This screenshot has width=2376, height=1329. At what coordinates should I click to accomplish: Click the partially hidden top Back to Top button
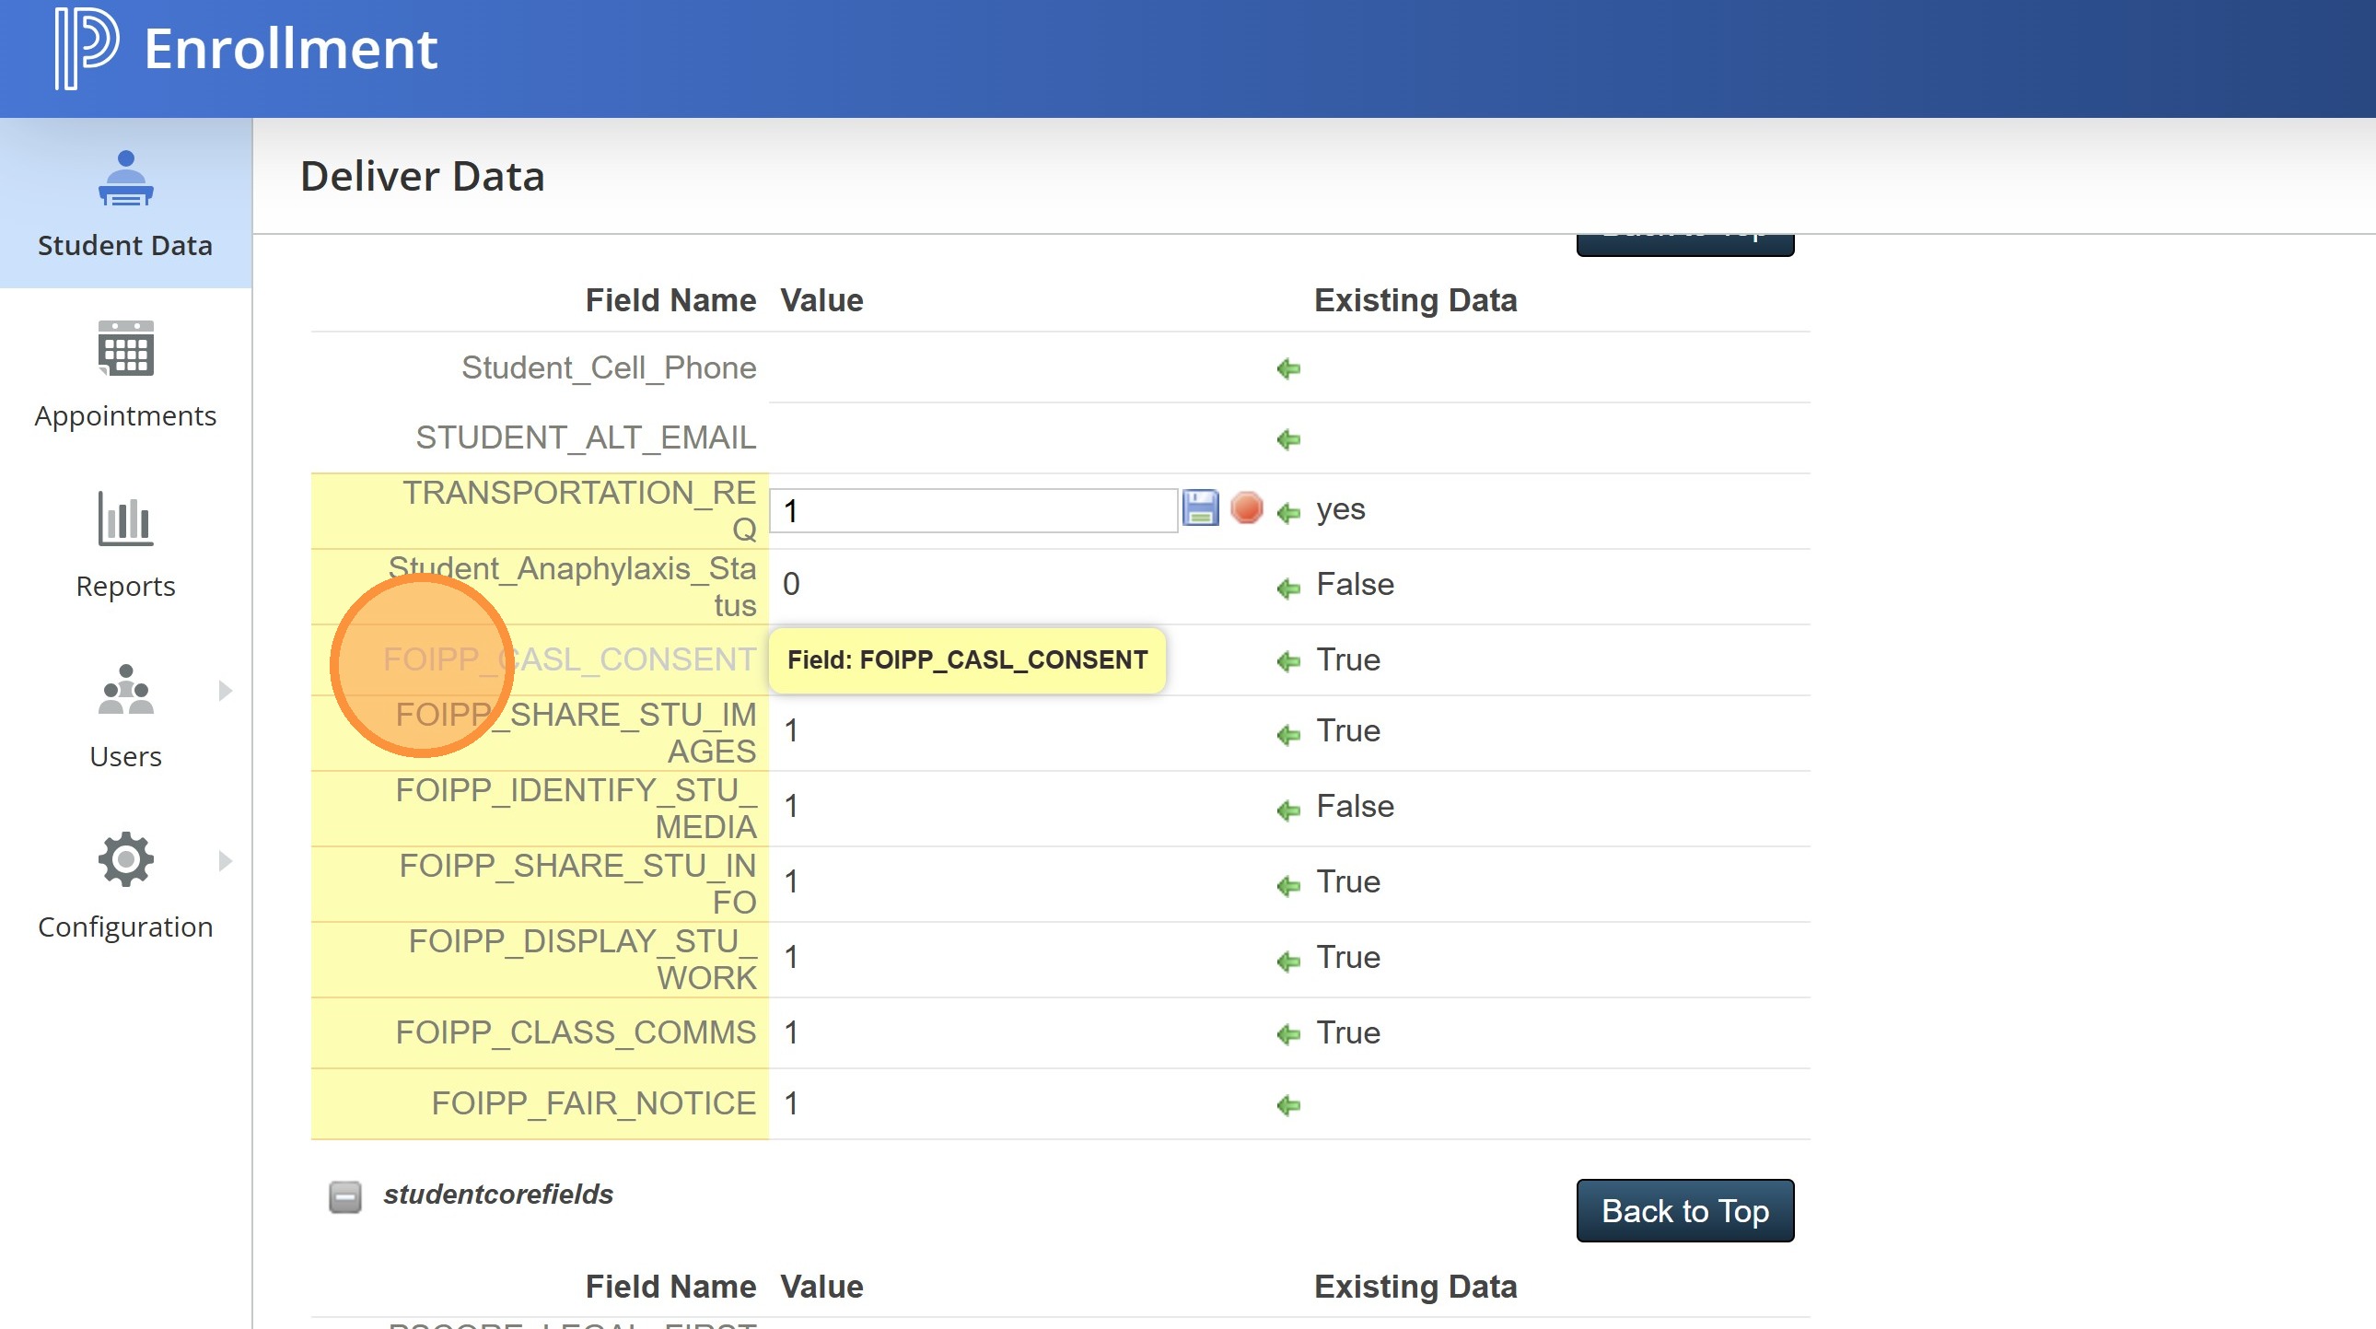1684,243
